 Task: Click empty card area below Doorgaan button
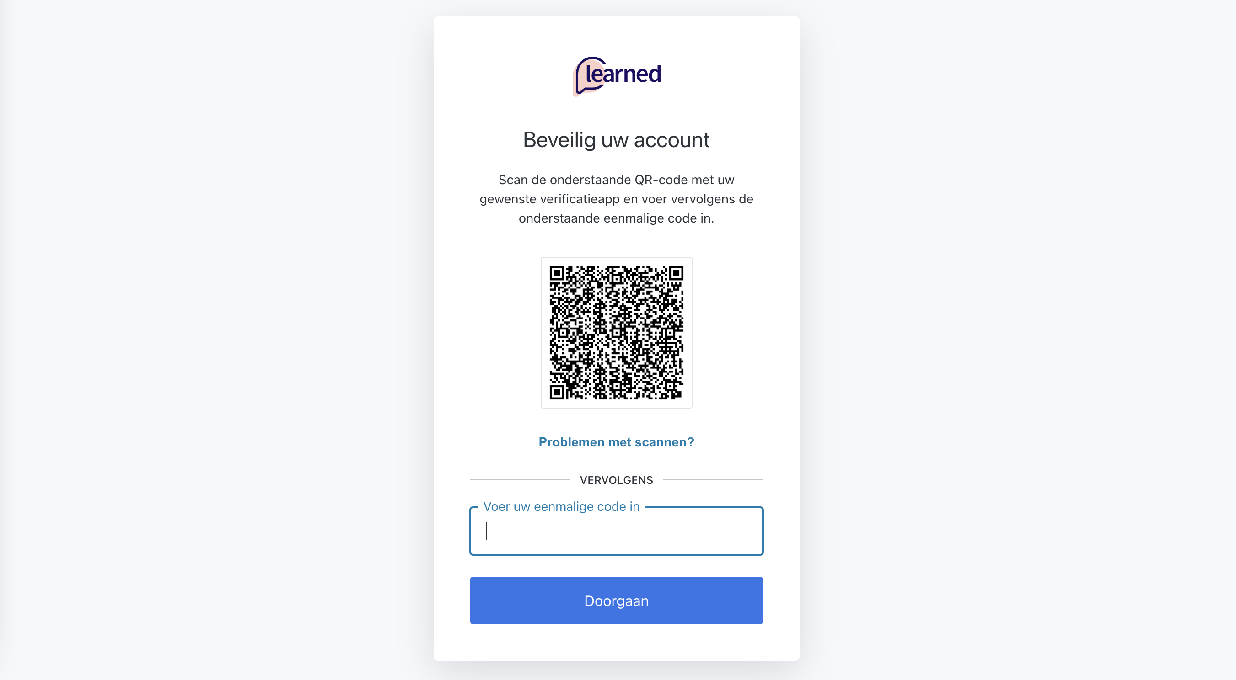(x=616, y=643)
